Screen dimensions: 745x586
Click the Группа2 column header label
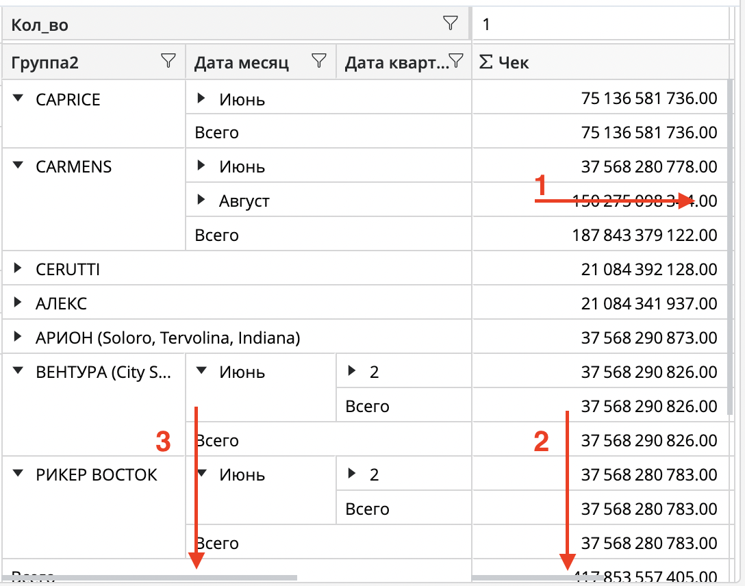click(x=45, y=63)
